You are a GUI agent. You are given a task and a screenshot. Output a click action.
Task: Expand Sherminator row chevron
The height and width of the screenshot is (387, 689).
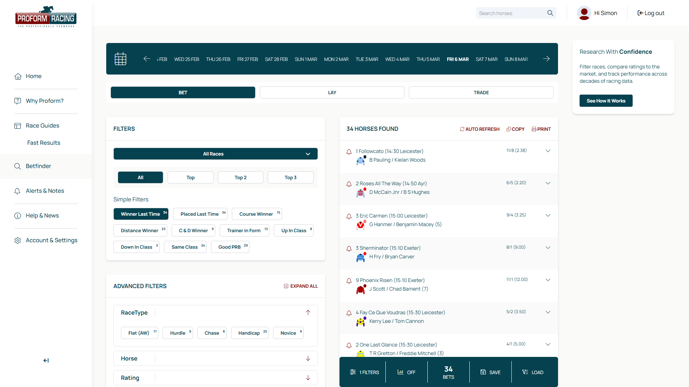click(x=548, y=248)
